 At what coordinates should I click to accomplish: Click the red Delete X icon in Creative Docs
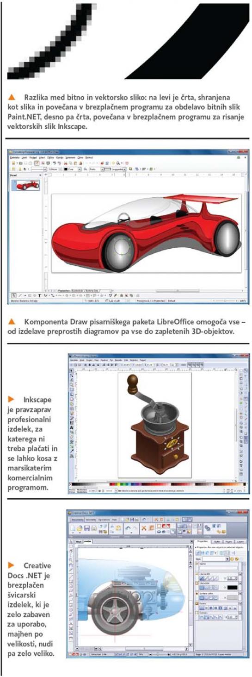click(x=145, y=528)
